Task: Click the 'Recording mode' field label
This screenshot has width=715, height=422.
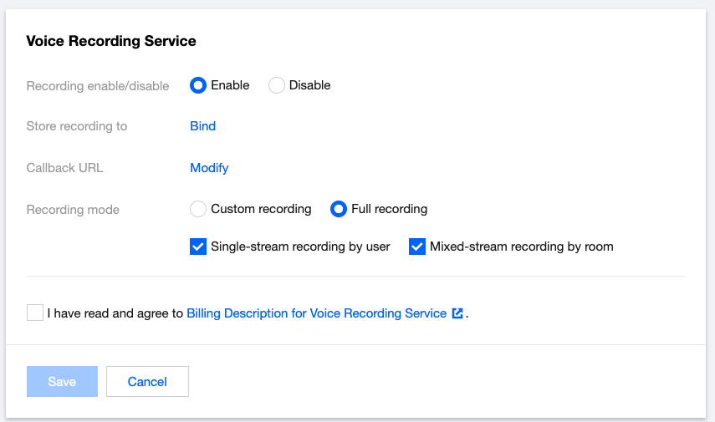Action: [x=73, y=210]
